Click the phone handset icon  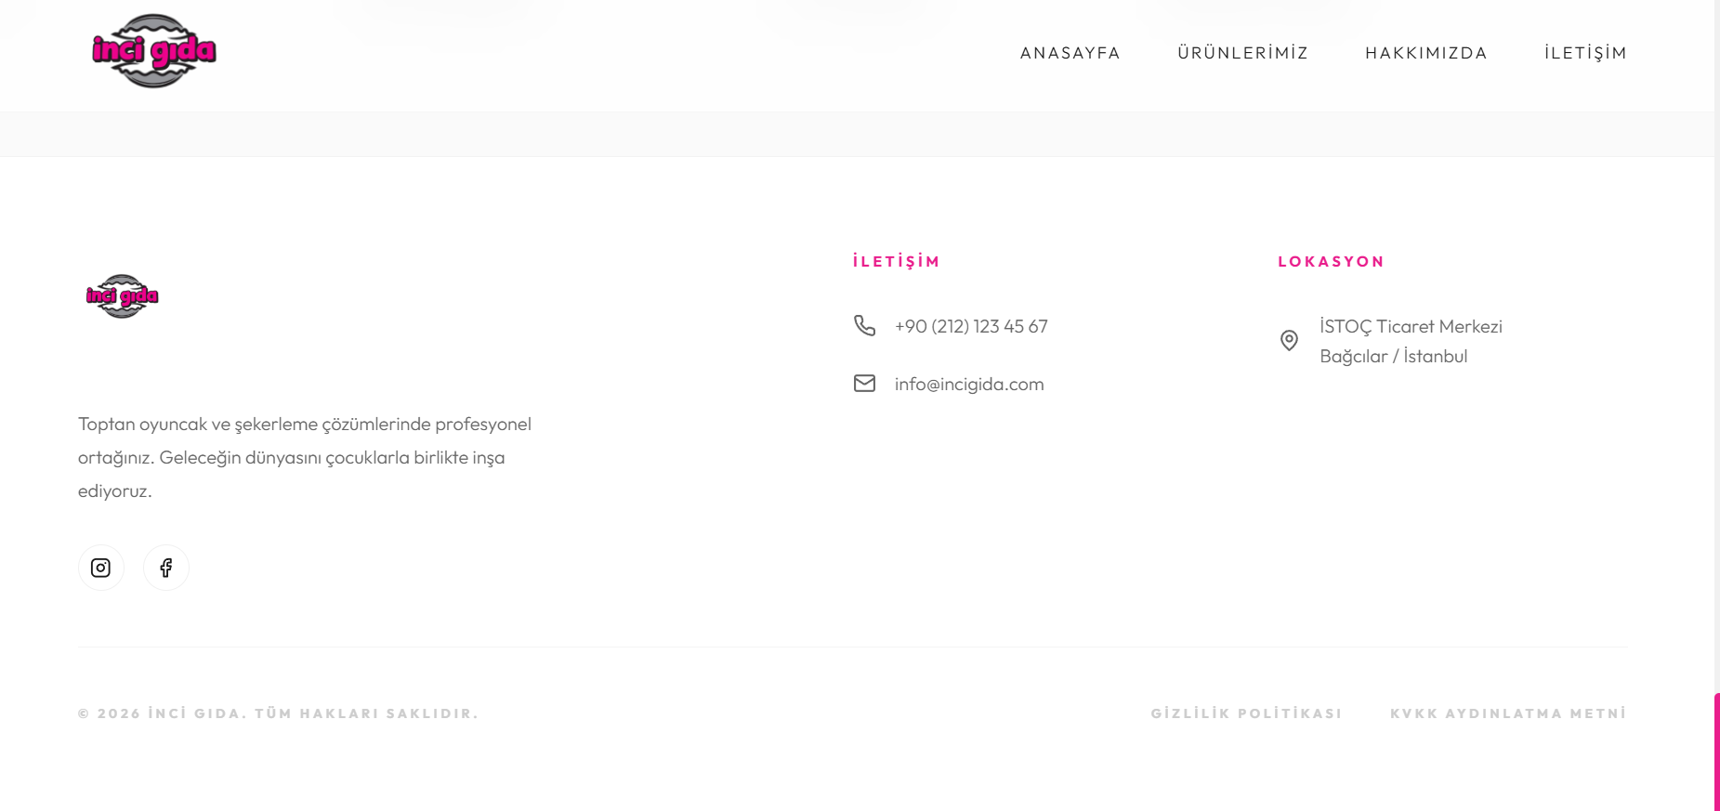864,325
